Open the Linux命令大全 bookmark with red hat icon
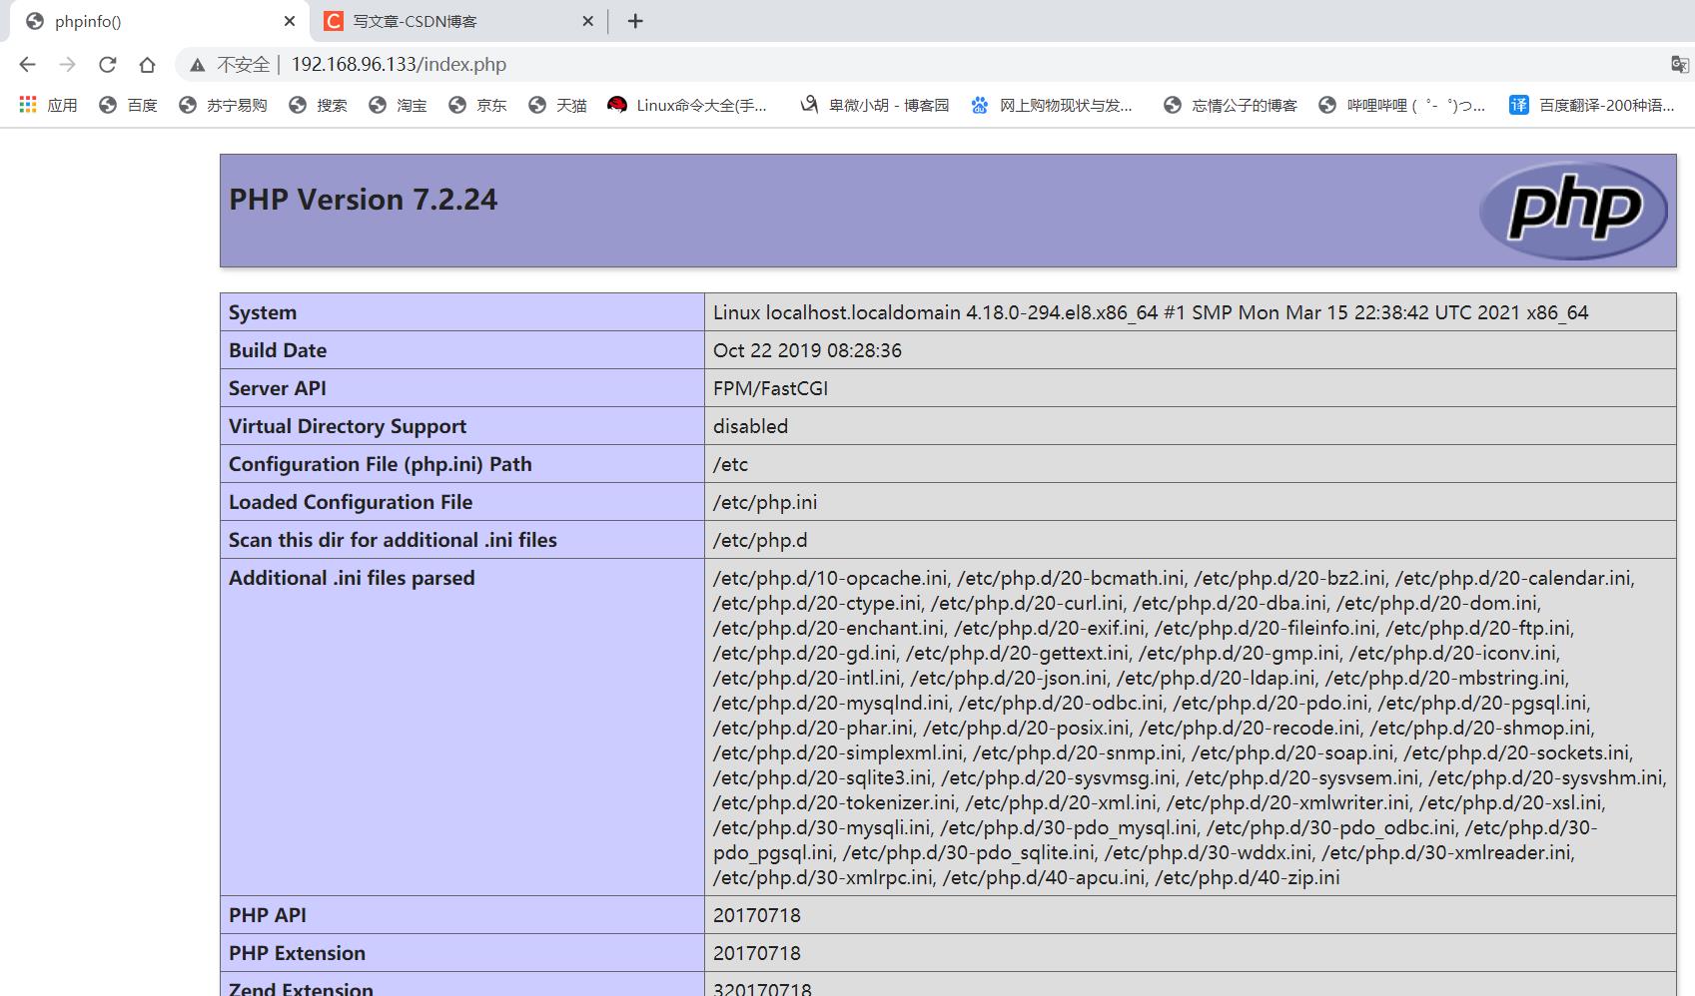 coord(687,105)
